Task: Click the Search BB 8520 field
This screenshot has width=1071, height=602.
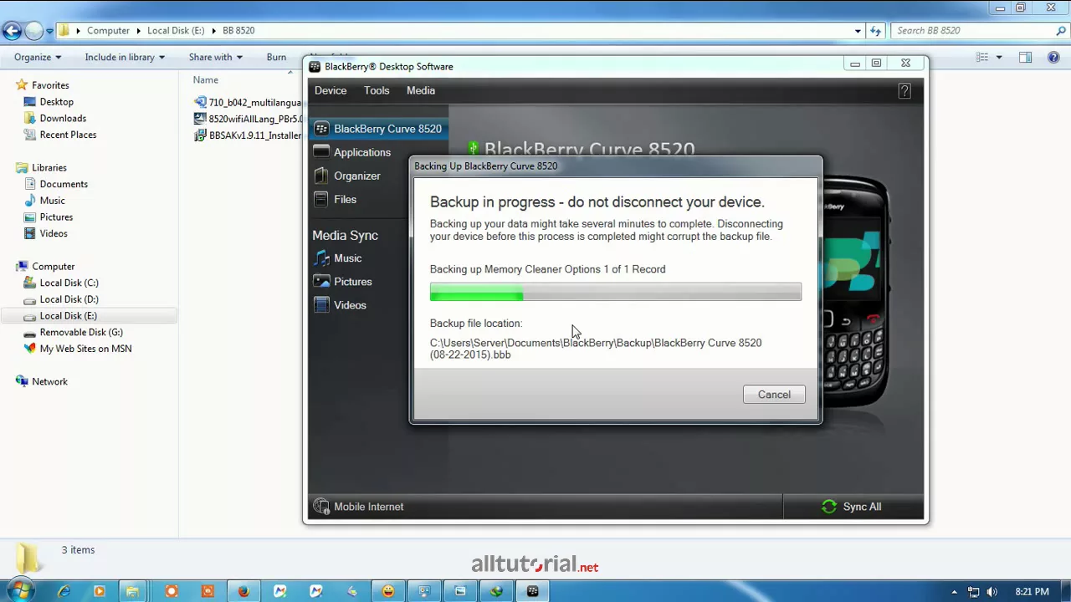Action: (x=979, y=30)
